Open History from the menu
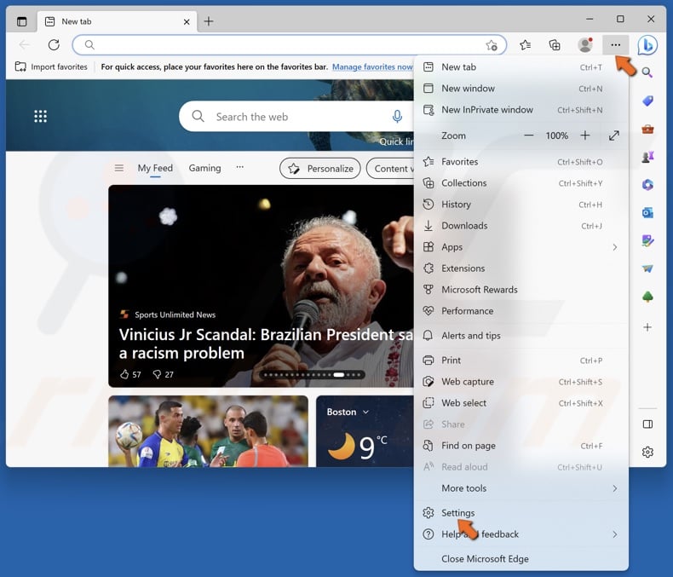Image resolution: width=673 pixels, height=577 pixels. (x=521, y=205)
